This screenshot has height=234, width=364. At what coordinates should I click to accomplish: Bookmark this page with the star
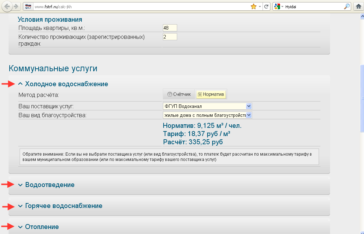pos(254,6)
